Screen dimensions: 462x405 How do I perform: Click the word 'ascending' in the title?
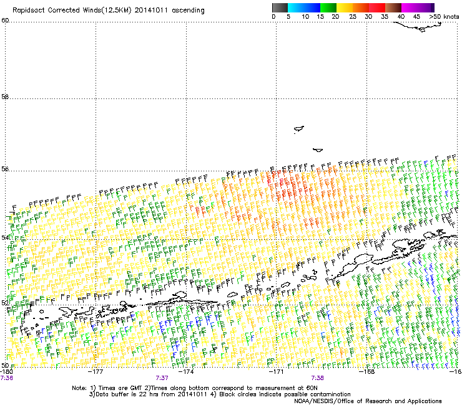tap(188, 11)
